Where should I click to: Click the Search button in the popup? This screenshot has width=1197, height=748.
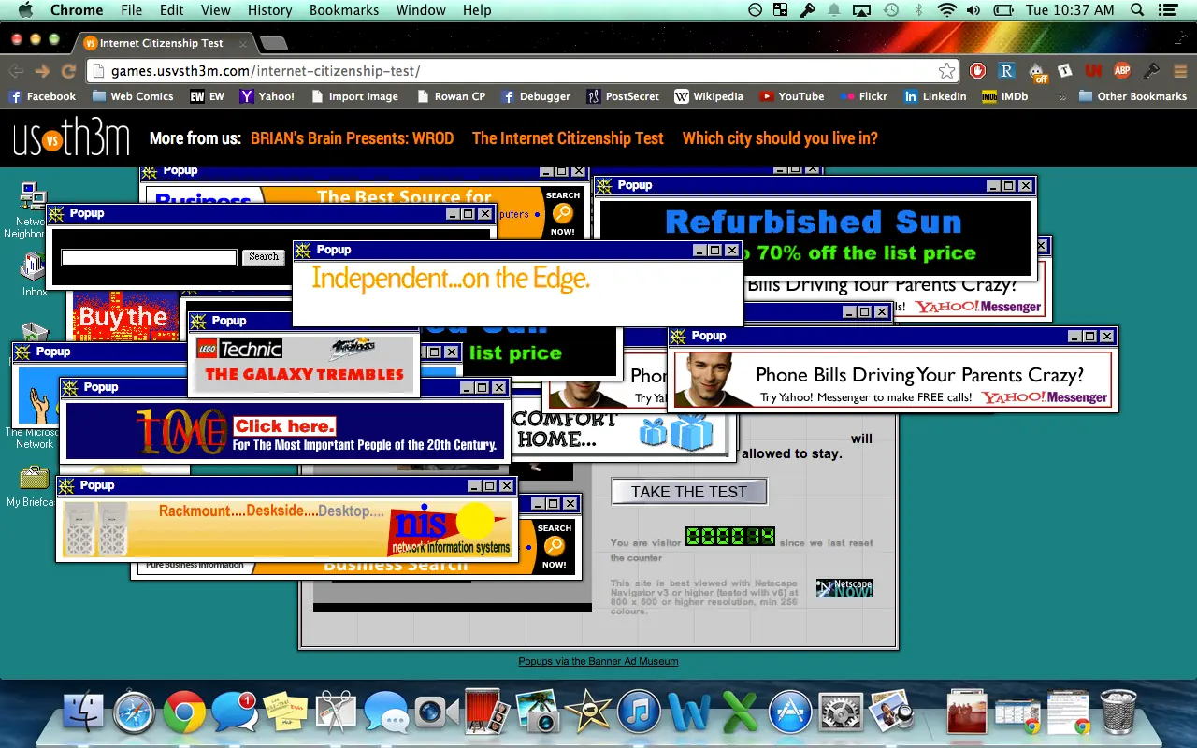click(x=264, y=257)
